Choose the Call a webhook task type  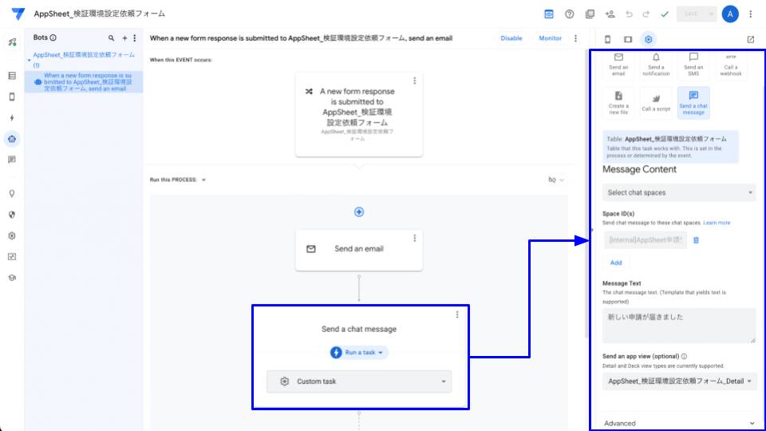point(731,65)
